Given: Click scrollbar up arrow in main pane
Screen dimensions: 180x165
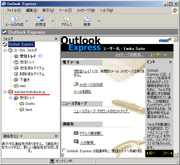Looking at the screenshot, I should pos(176,39).
